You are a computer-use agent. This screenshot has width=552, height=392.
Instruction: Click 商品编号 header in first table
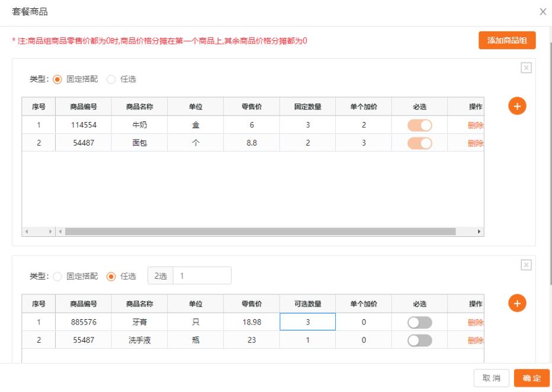pyautogui.click(x=84, y=107)
